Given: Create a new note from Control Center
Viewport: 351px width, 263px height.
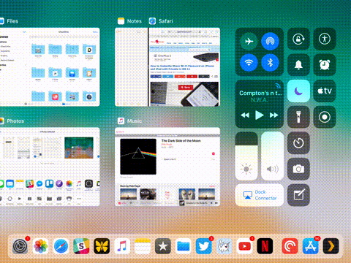Looking at the screenshot, I should pos(298,195).
